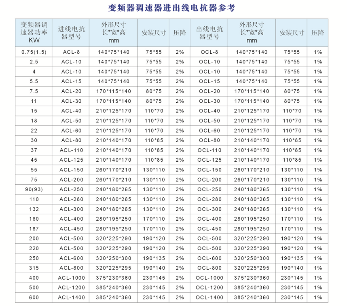Select the ACL-600 model cell
347x306 pixels.
(x=71, y=258)
